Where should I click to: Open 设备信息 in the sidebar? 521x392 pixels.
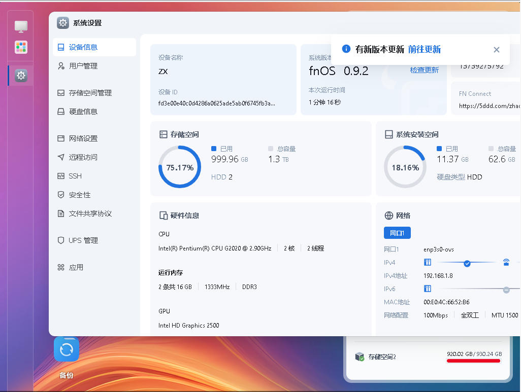pos(94,47)
